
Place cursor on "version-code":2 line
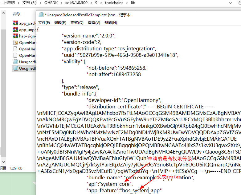81,42
